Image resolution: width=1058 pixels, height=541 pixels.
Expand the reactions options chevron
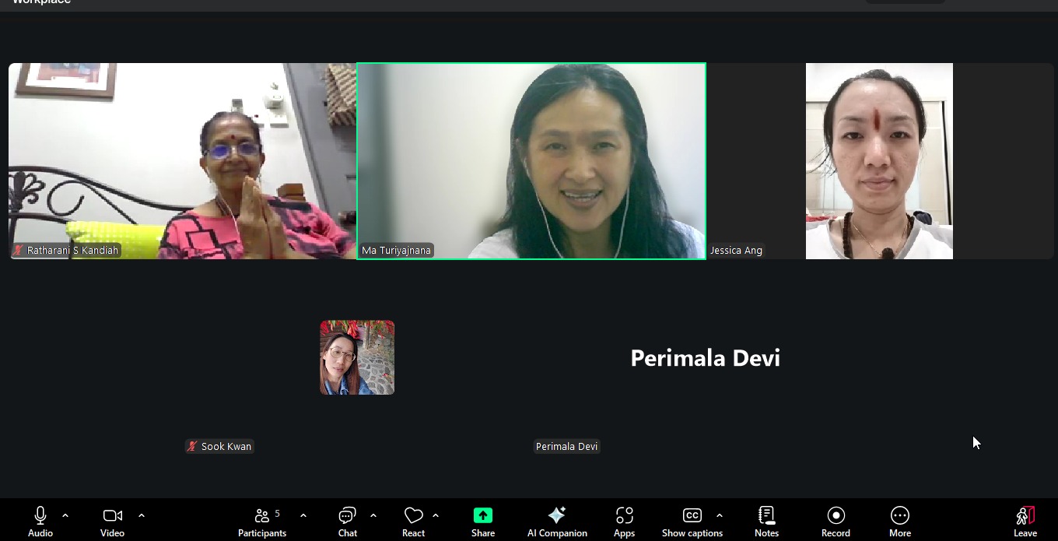click(436, 515)
